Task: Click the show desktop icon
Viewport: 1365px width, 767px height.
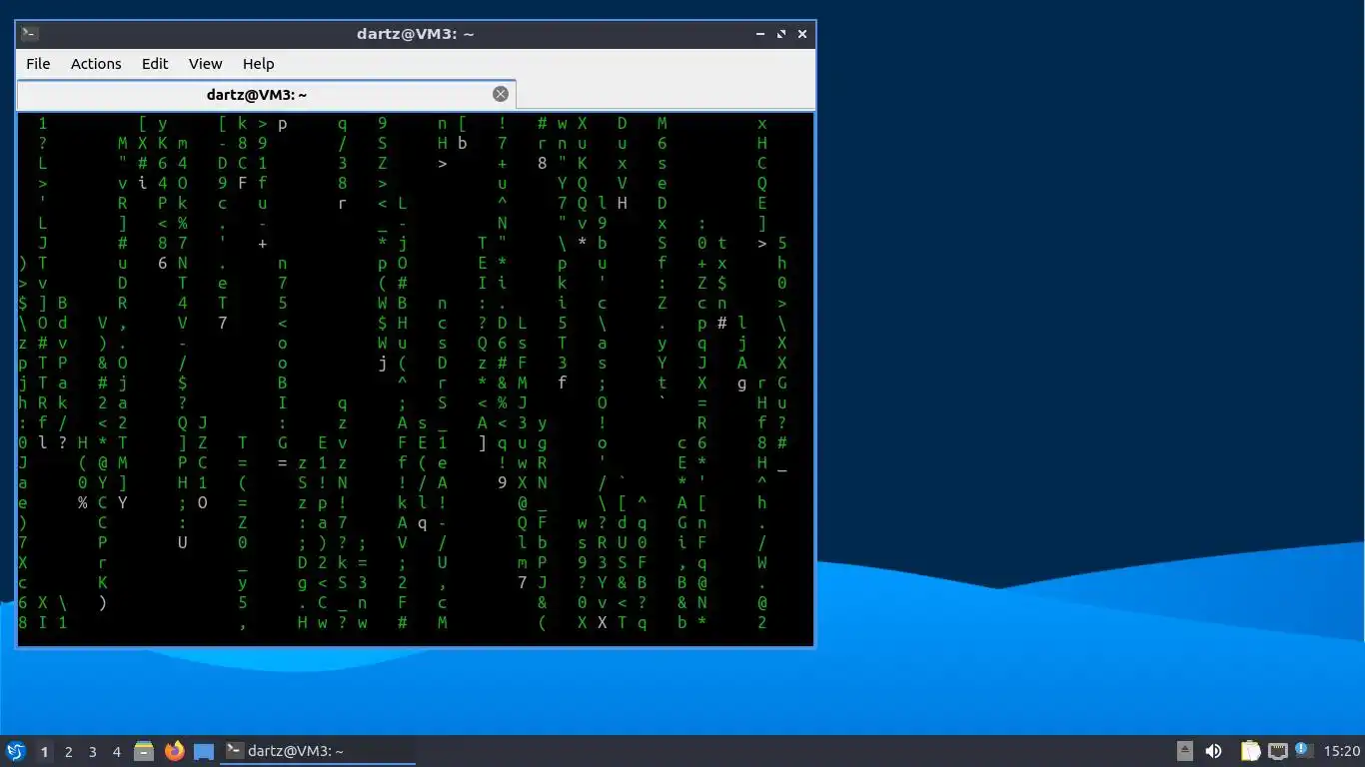Action: point(204,751)
